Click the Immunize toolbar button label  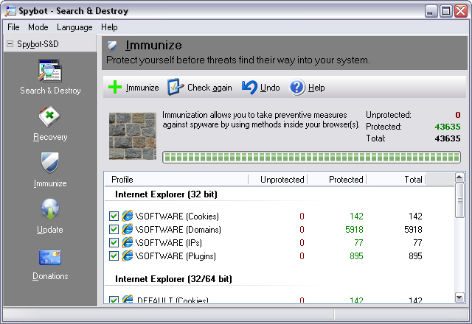click(x=142, y=88)
